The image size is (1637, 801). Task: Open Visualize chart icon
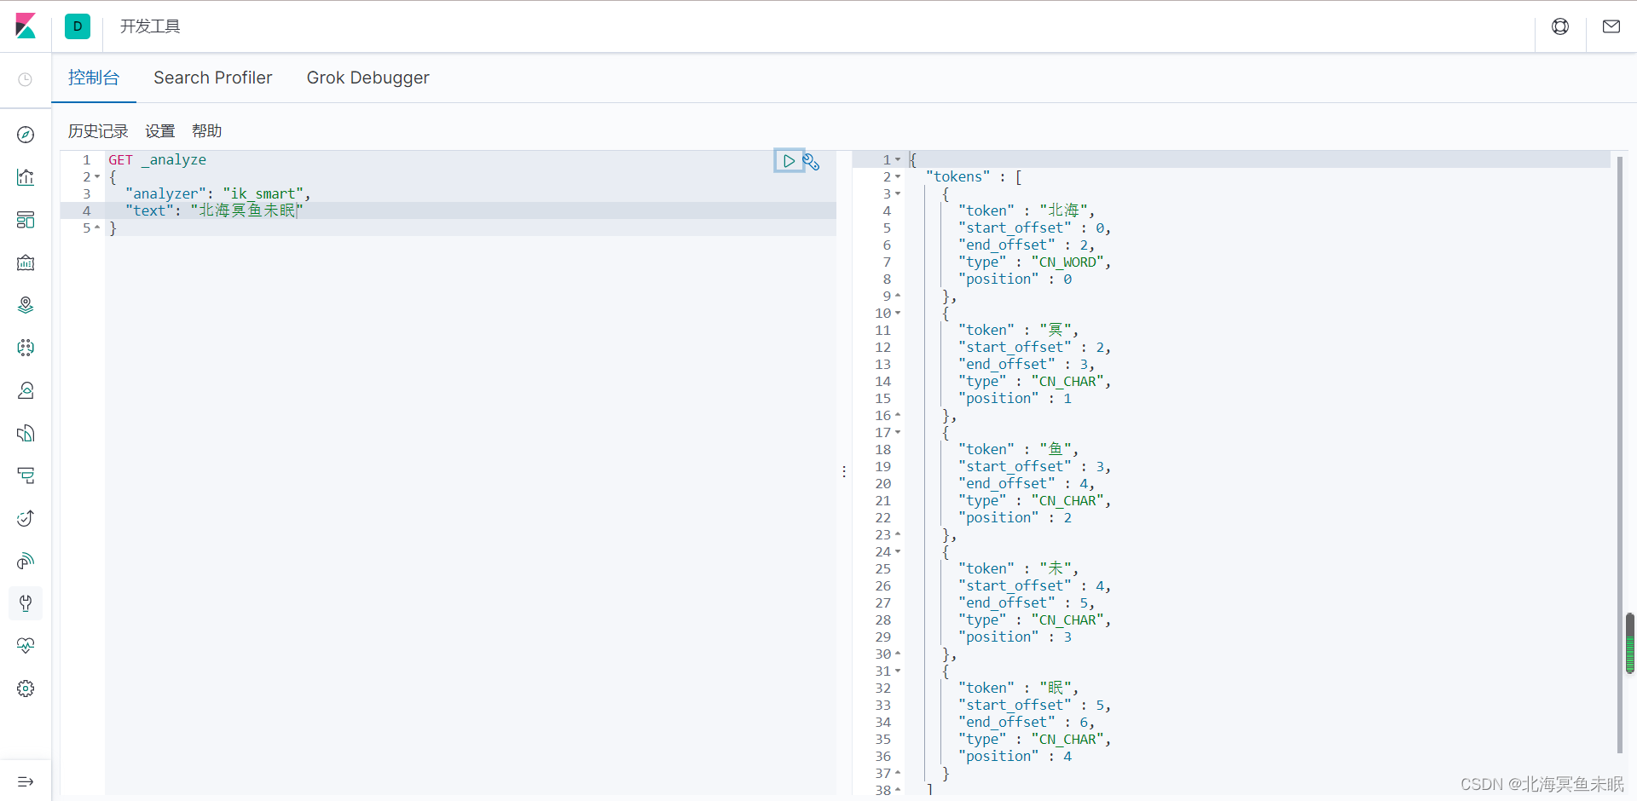[x=26, y=177]
